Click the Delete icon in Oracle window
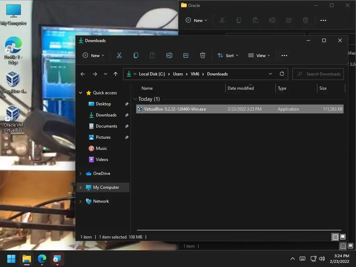The width and height of the screenshot is (356, 267). [306, 20]
